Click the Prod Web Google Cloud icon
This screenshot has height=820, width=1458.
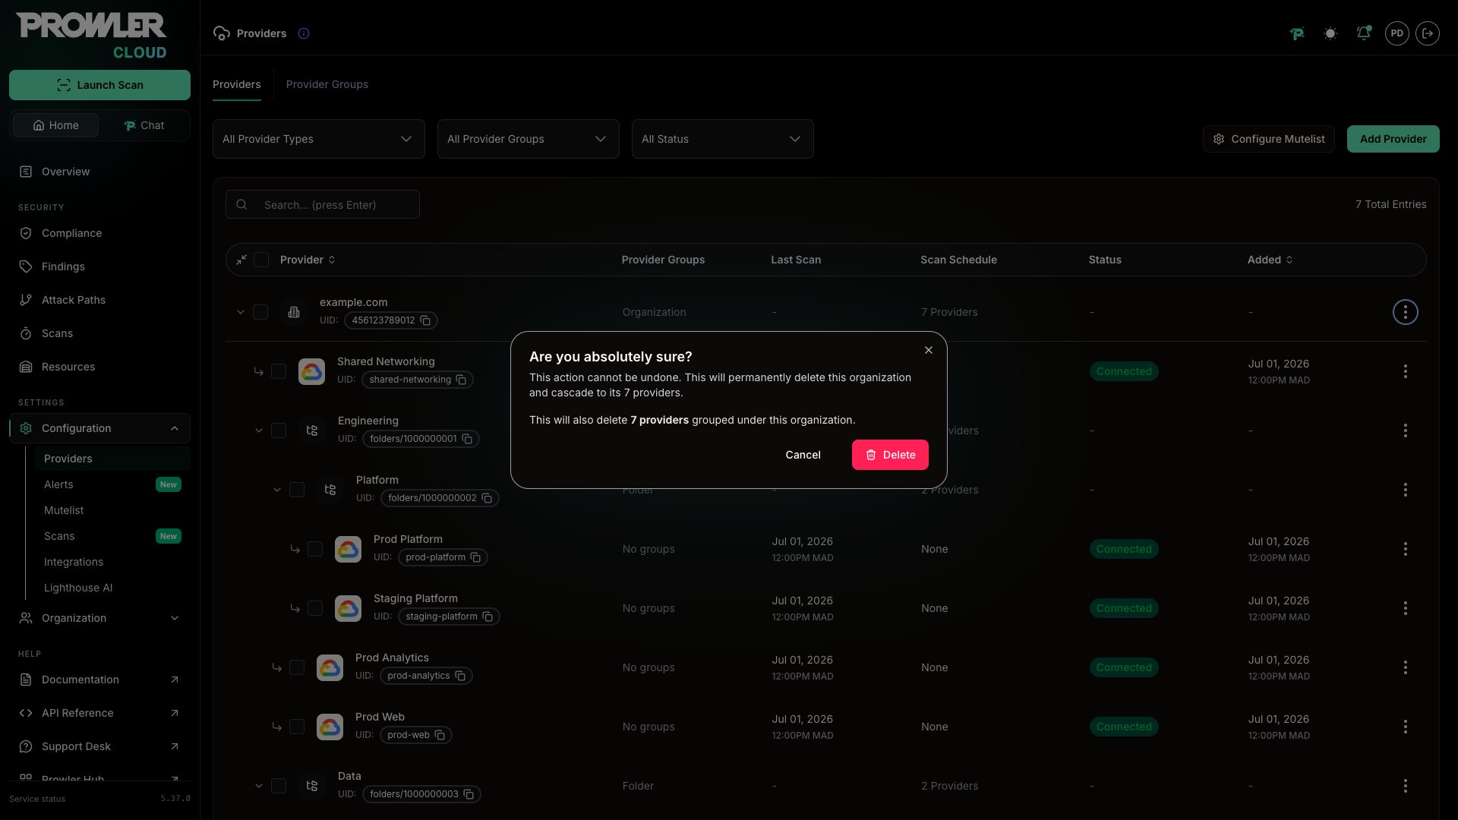click(330, 727)
